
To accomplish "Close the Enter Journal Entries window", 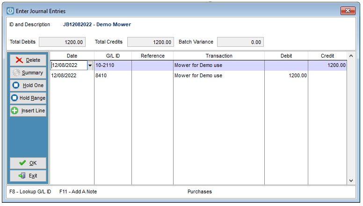I will click(348, 11).
